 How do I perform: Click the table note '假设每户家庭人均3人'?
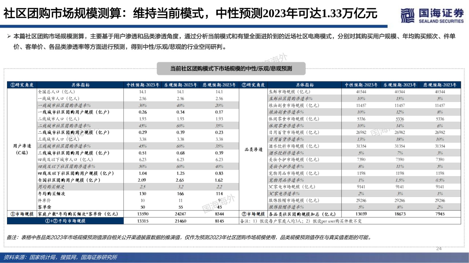[279, 221]
